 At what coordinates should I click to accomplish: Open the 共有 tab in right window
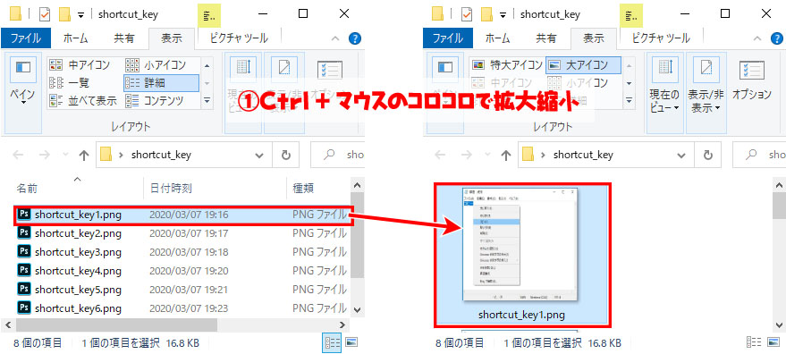point(545,38)
